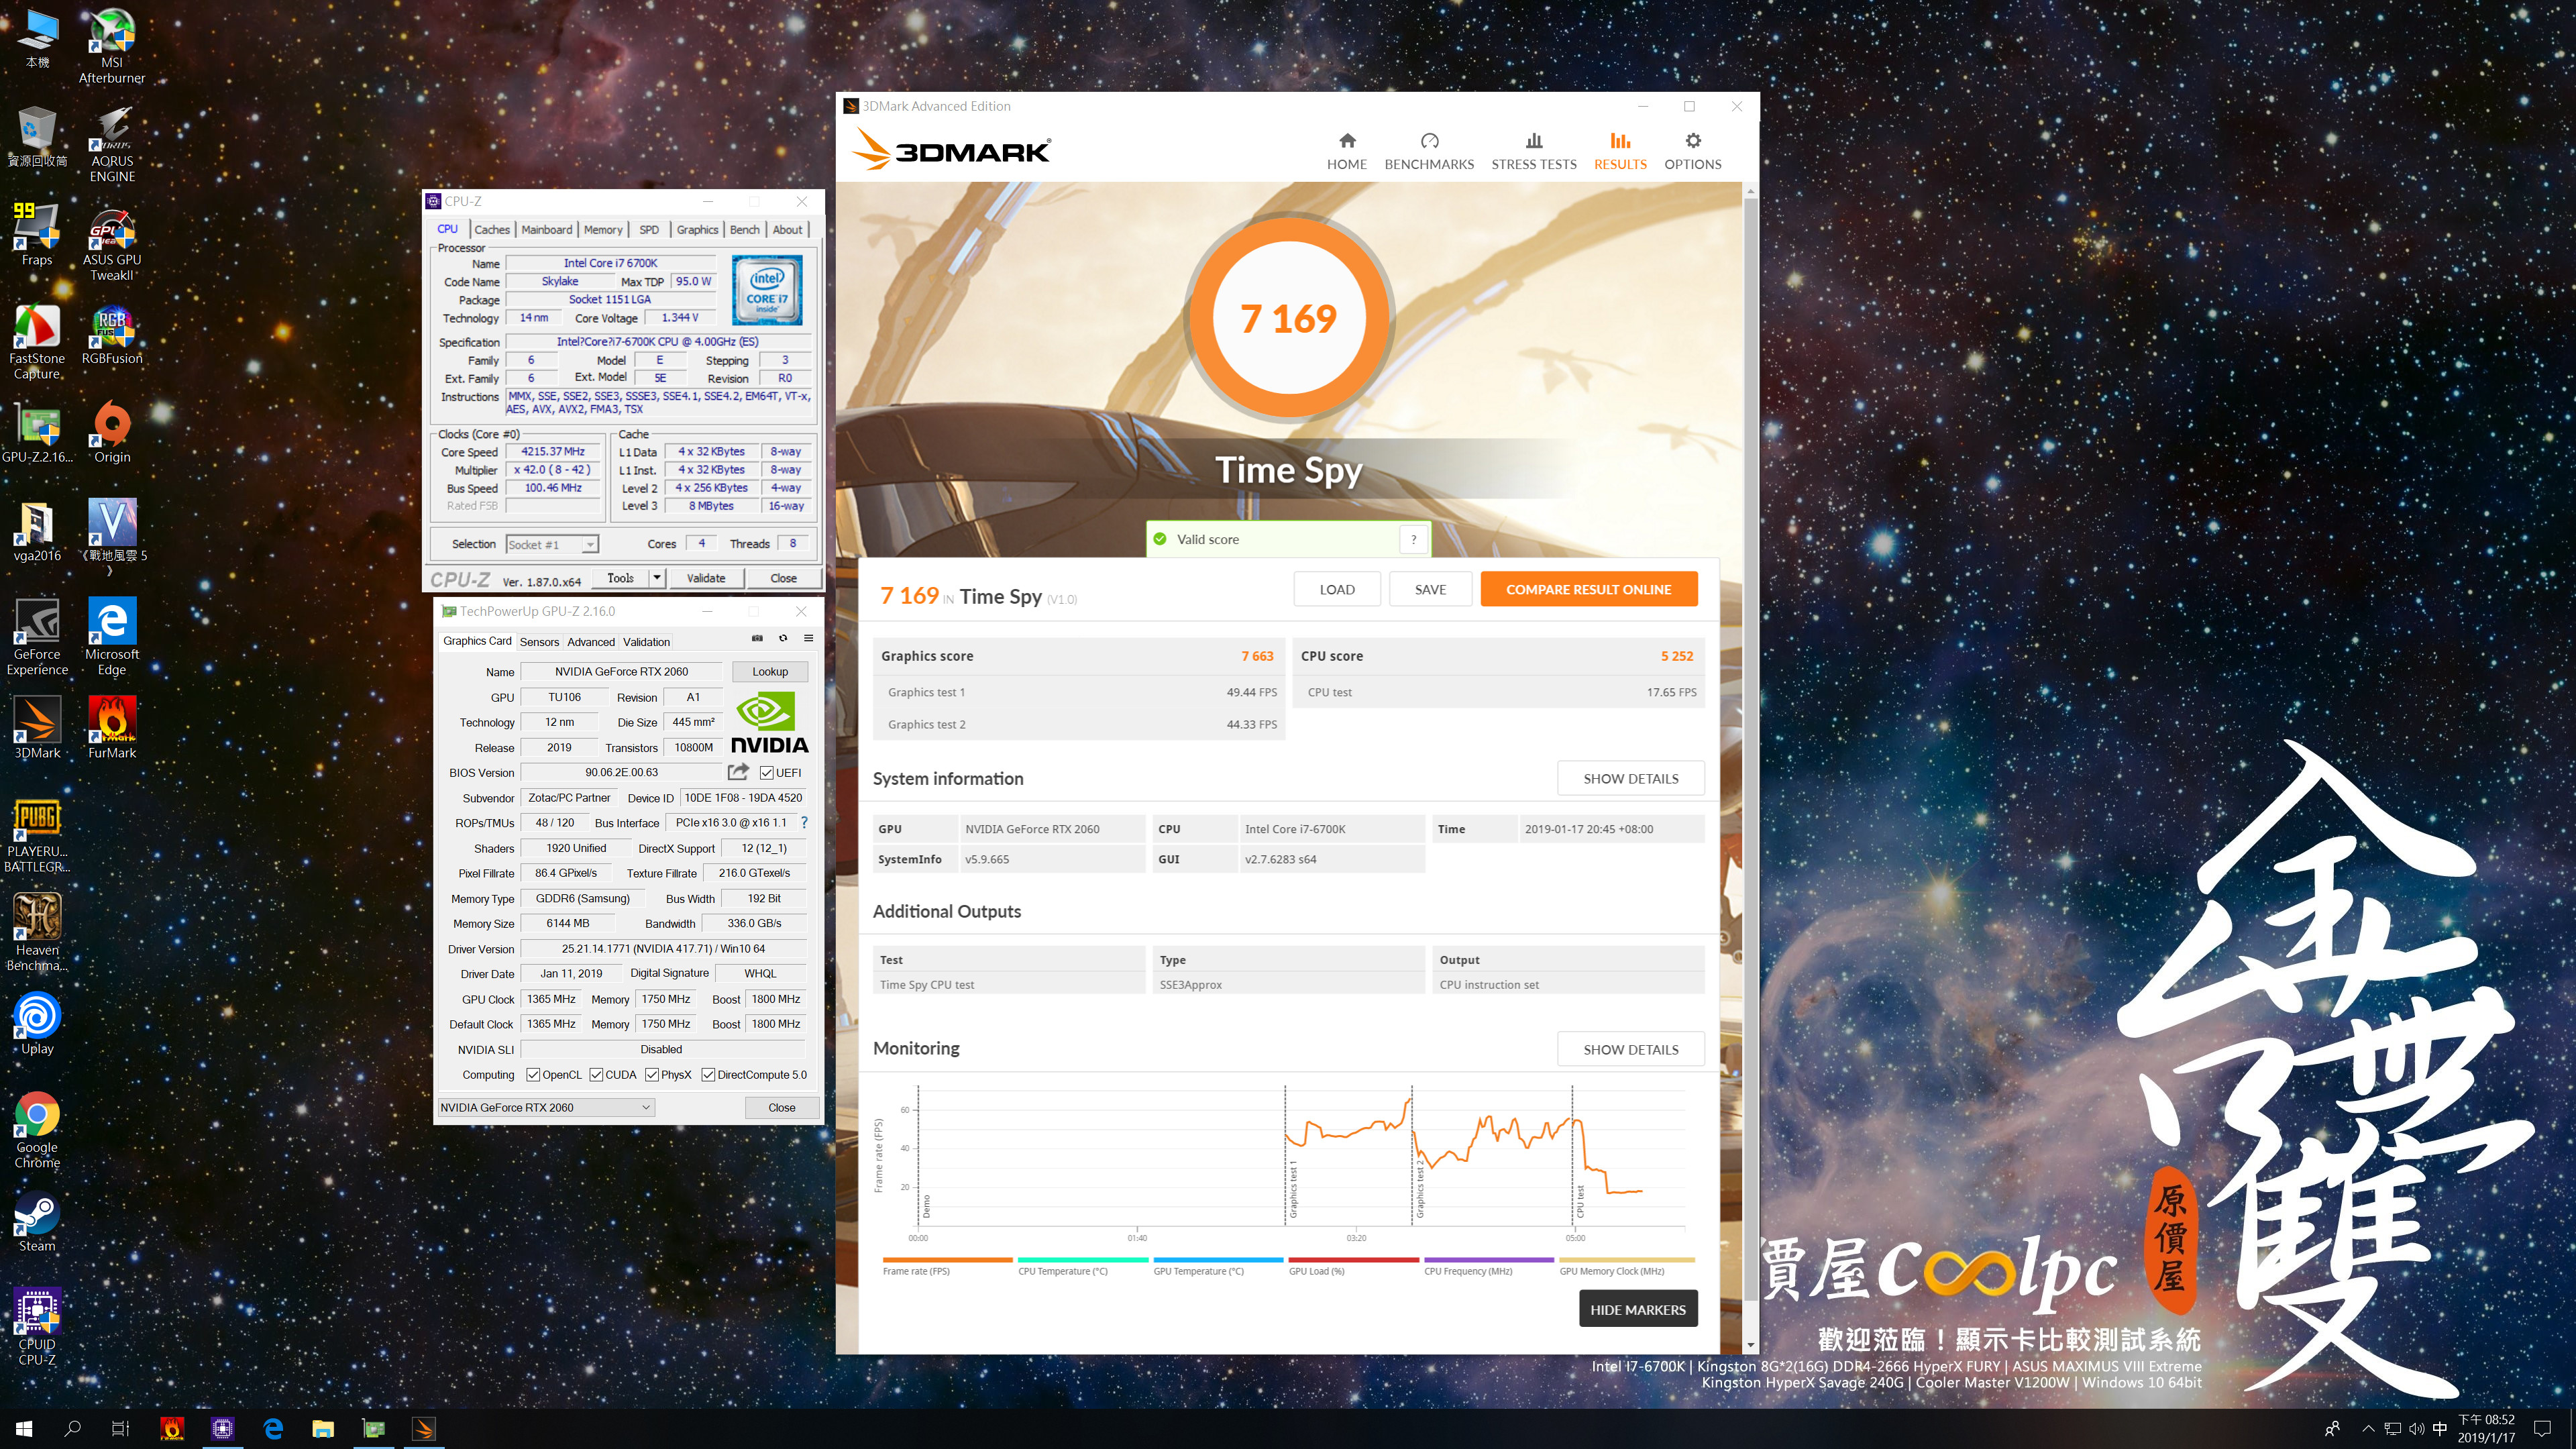Open the GeForce Experience desktop icon
The image size is (2576, 1449).
click(x=37, y=636)
